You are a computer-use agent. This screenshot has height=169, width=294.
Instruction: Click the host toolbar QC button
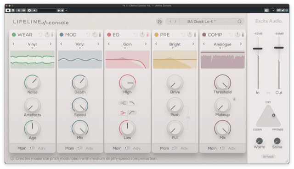coord(279,11)
